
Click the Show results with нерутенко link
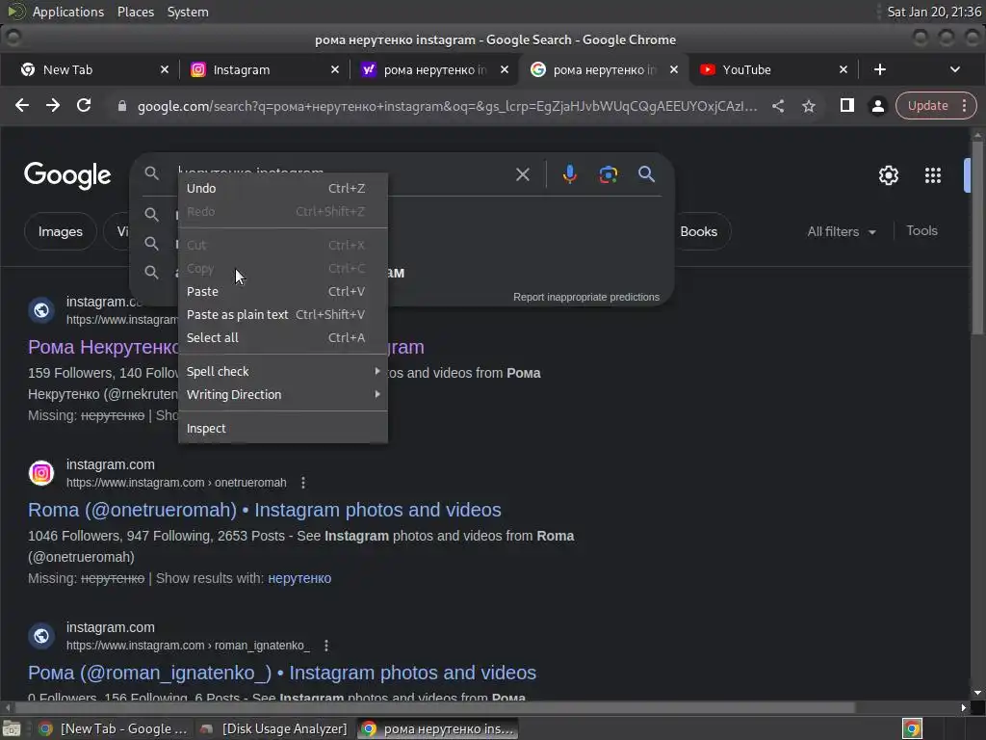click(299, 578)
